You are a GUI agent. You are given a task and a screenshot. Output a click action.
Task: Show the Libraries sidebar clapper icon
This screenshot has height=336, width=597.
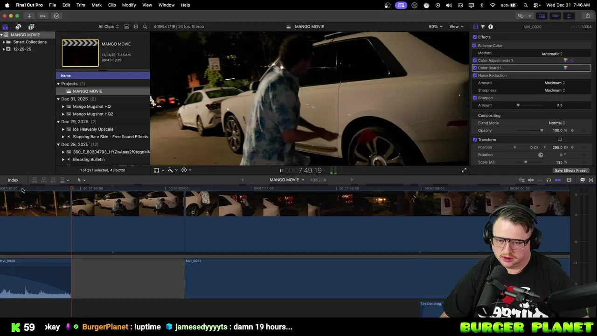pos(5,27)
